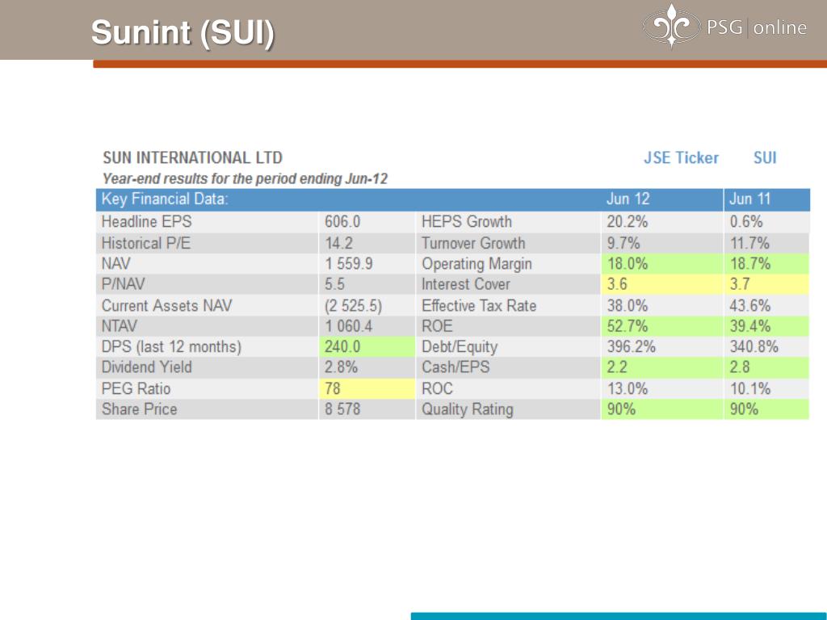827x620 pixels.
Task: Click the NAV value 1 559.9
Action: tap(349, 264)
